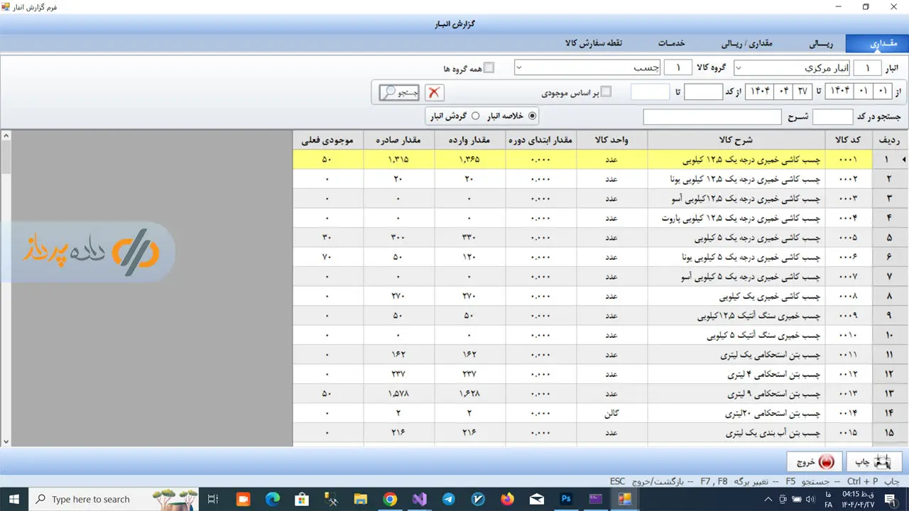Open the نقطه سفارش کالا tab
This screenshot has width=909, height=511.
tap(593, 43)
